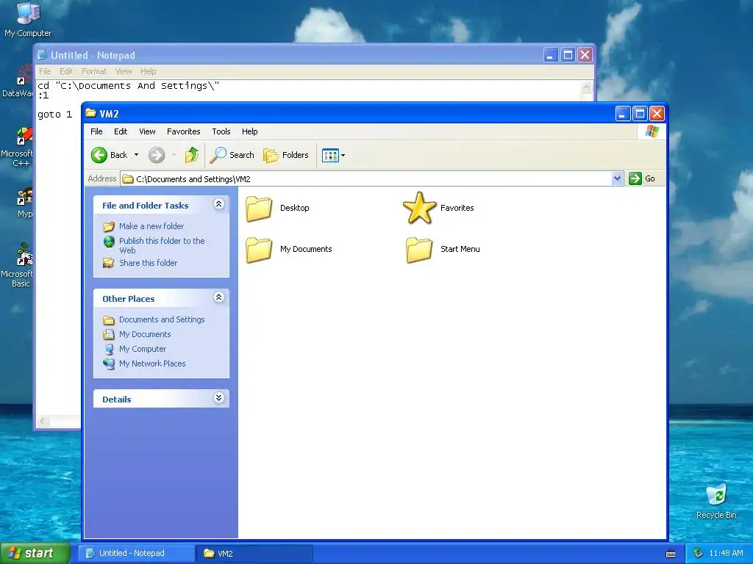Select the DataWa desktop shortcut
Image resolution: width=753 pixels, height=564 pixels.
click(18, 81)
